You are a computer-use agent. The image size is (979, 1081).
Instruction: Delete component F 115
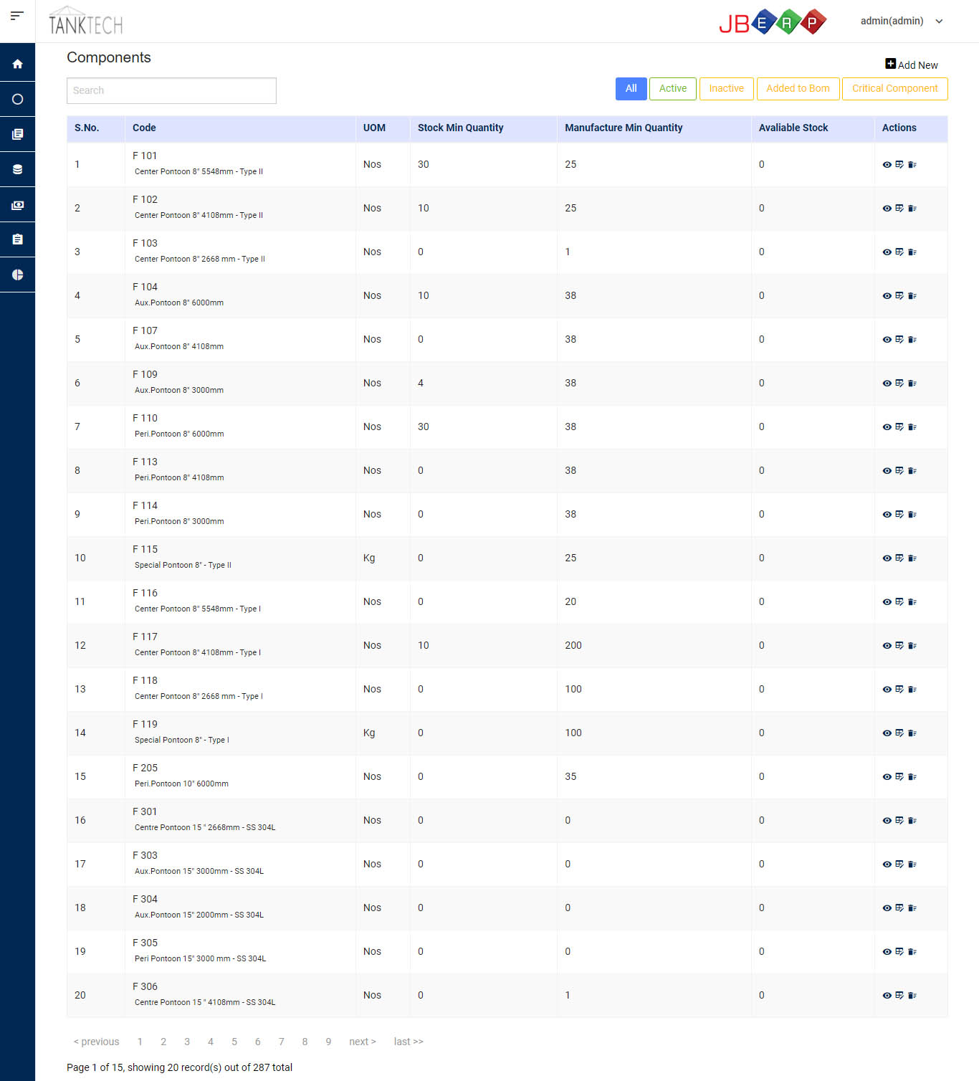[912, 558]
